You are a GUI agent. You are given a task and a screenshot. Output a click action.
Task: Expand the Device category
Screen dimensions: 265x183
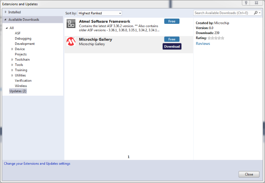click(12, 49)
